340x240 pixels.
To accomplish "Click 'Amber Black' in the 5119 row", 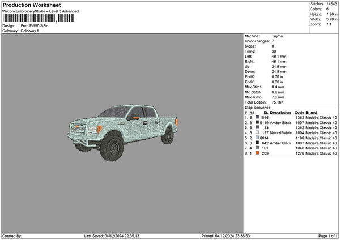I will point(280,123).
